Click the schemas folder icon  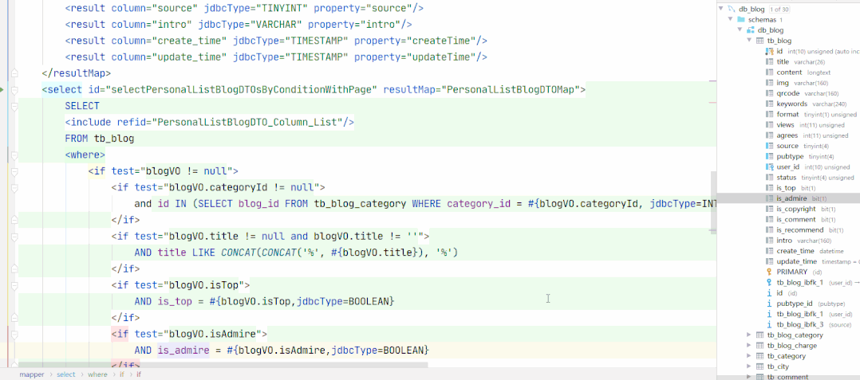point(741,20)
